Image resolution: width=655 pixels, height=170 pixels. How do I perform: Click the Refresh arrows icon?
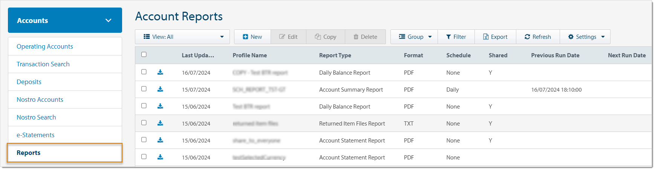pyautogui.click(x=527, y=37)
